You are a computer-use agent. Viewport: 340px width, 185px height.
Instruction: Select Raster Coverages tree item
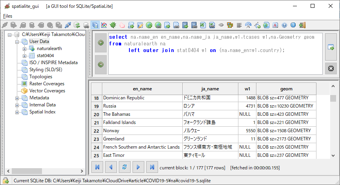47,84
